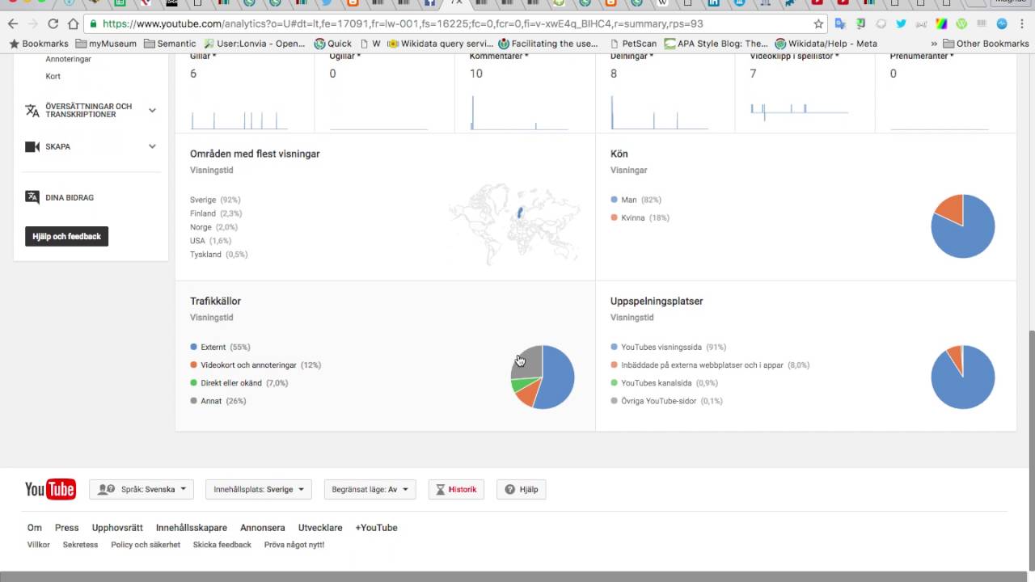1035x582 pixels.
Task: Go back using browser back arrow
Action: click(13, 24)
